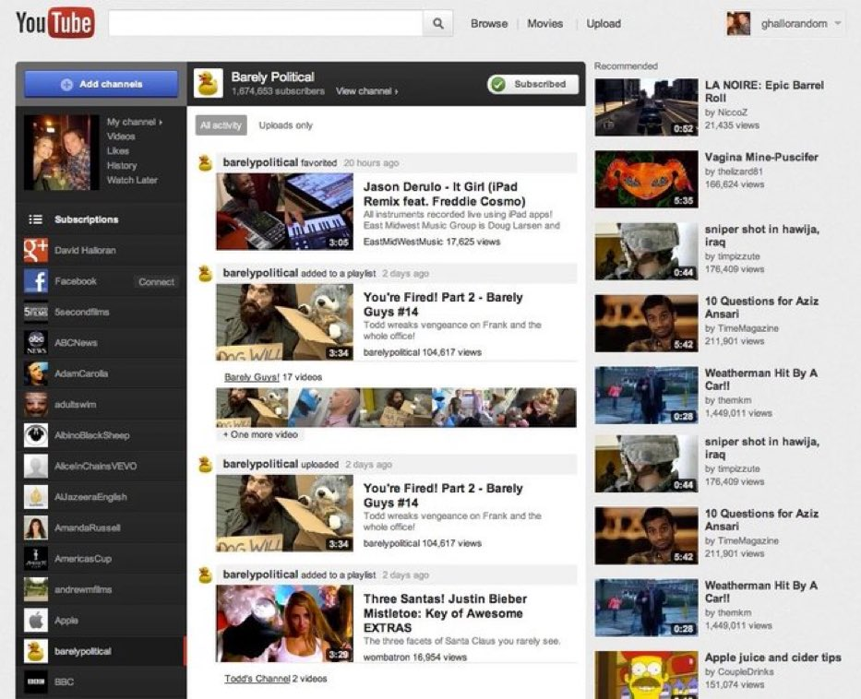Click the search magnifier button

click(437, 23)
